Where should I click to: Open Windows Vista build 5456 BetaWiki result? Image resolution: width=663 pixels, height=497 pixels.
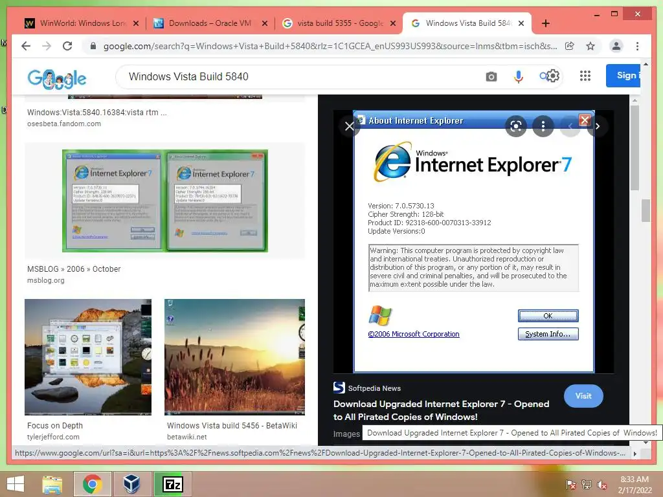click(232, 426)
